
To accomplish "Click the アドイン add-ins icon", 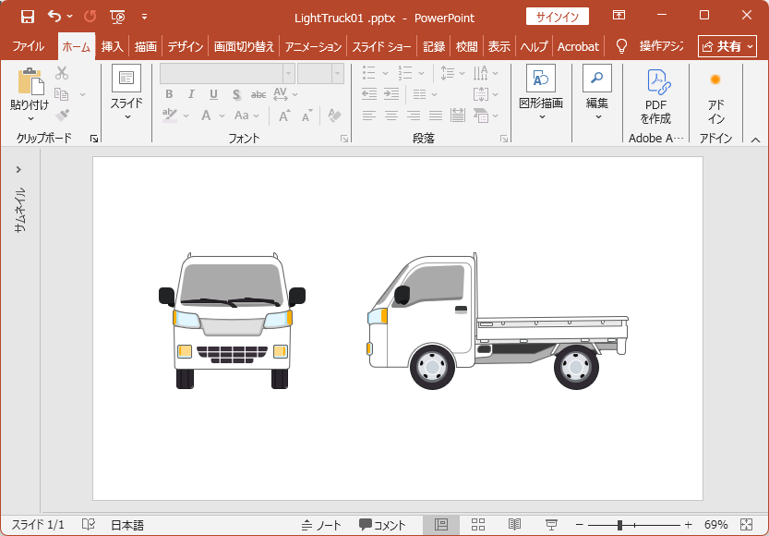I will (x=715, y=80).
